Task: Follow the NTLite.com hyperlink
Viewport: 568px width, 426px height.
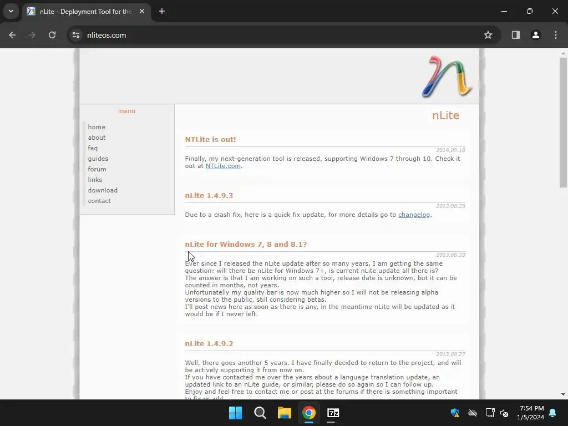Action: point(223,166)
